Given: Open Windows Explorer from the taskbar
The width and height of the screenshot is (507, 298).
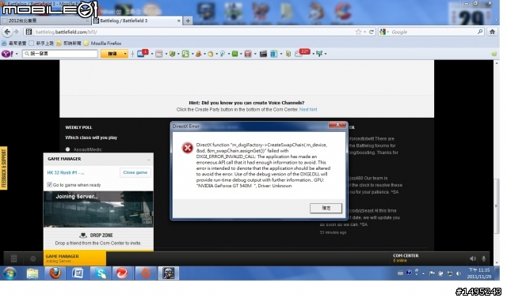Looking at the screenshot, I should (32, 273).
